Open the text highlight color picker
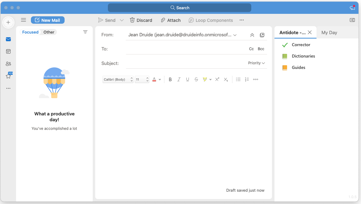This screenshot has height=204, width=361. (210, 79)
